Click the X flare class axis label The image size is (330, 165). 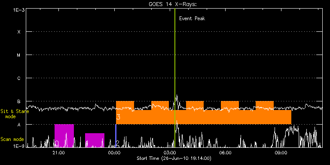(19, 32)
